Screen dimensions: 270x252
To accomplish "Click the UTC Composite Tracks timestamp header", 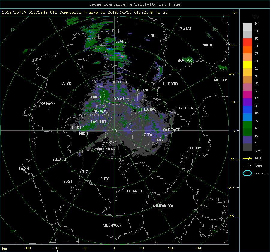I will tap(85, 13).
